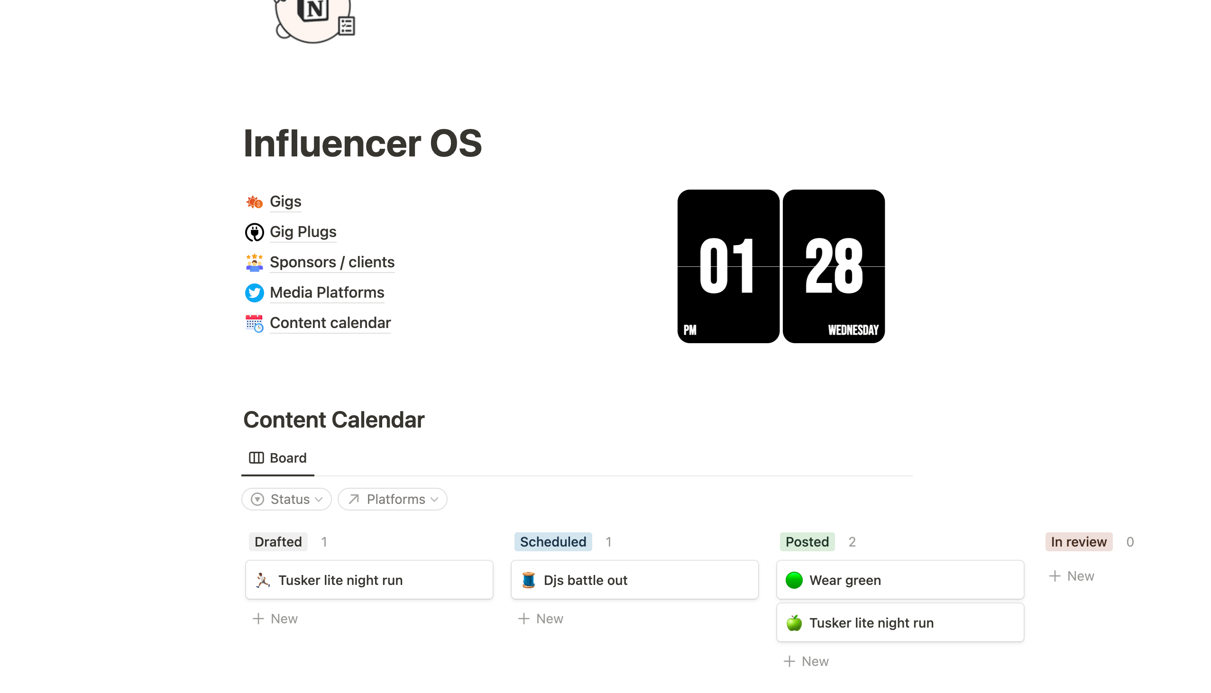Click the Twitter bird icon
Viewport: 1211px width, 693px height.
pyautogui.click(x=254, y=293)
